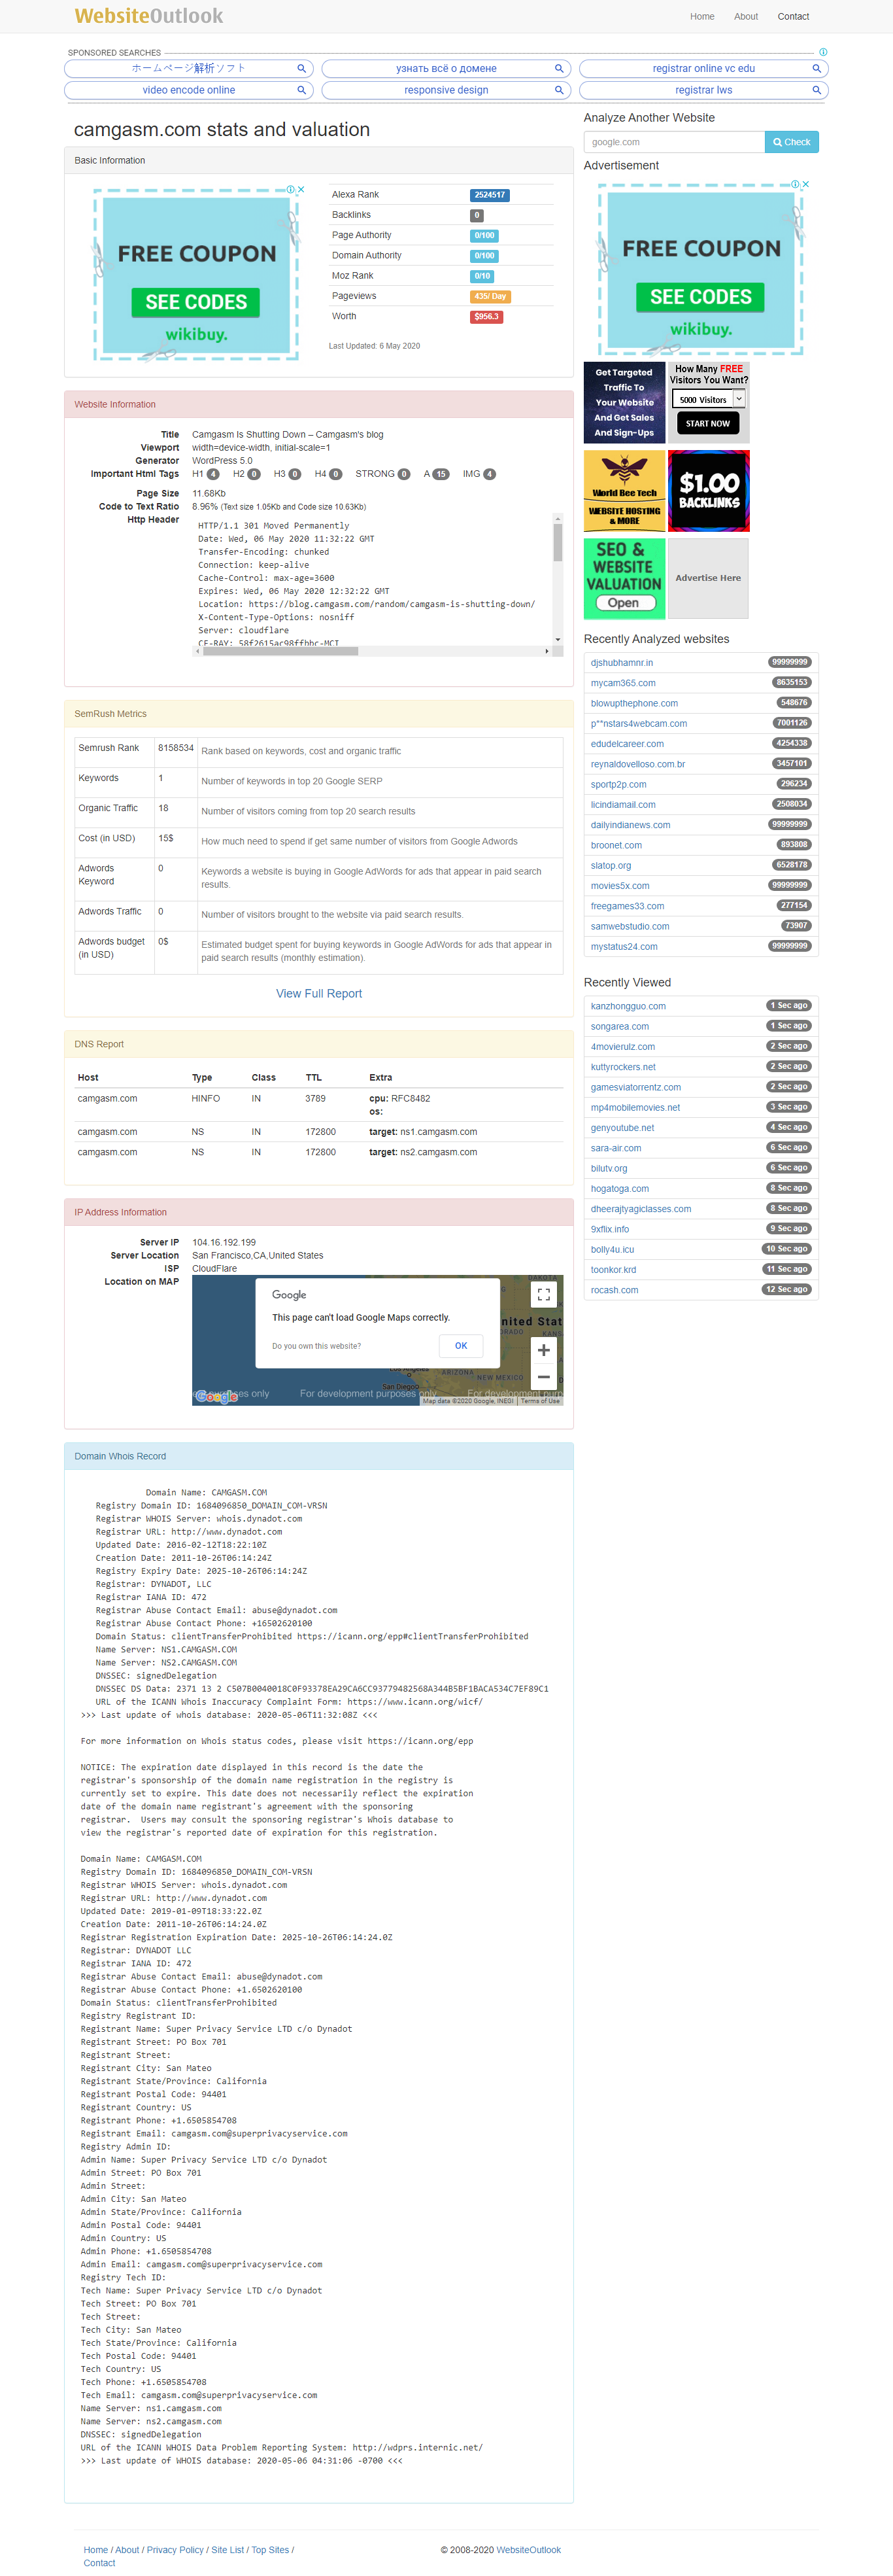Open mystatus24.com link
The image size is (893, 2576).
pyautogui.click(x=624, y=947)
